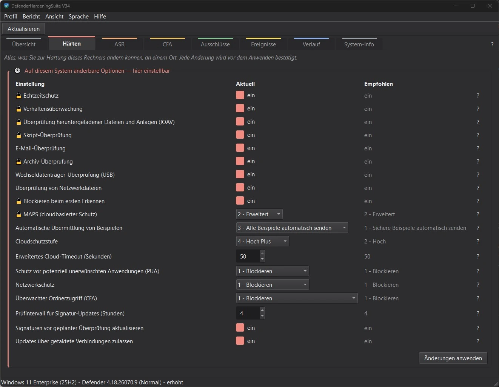Open help for Updates über getaktete Verbindungen row

point(478,341)
